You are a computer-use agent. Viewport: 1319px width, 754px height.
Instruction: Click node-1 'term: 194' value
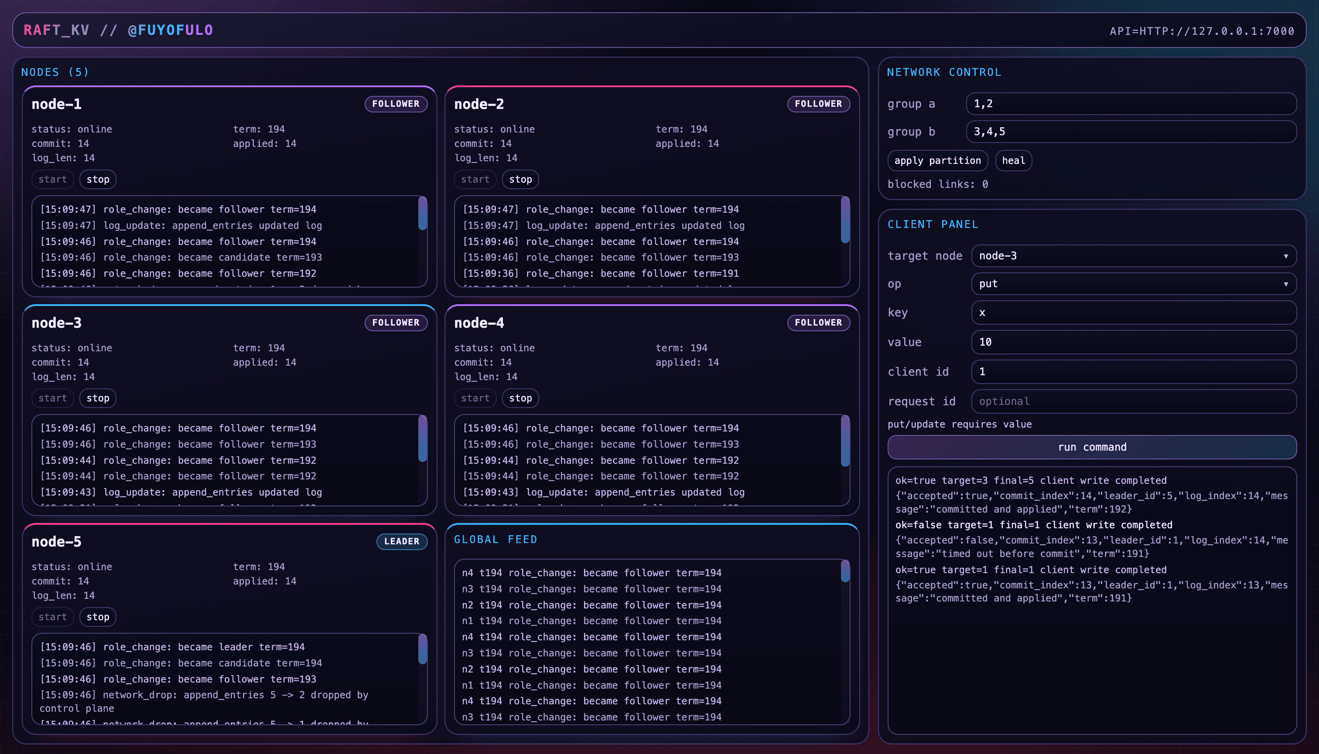259,129
